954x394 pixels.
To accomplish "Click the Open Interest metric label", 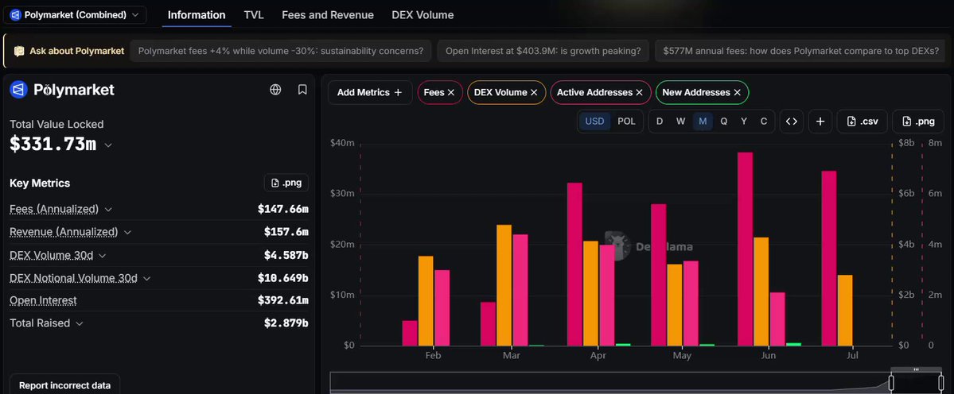I will click(x=43, y=300).
